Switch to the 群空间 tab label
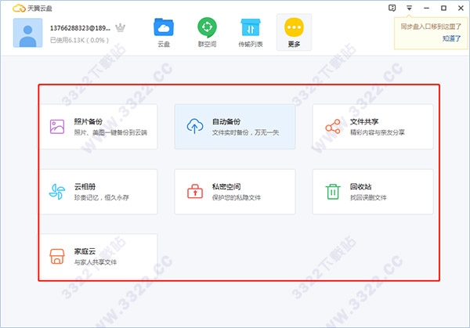The width and height of the screenshot is (470, 328). (x=207, y=45)
